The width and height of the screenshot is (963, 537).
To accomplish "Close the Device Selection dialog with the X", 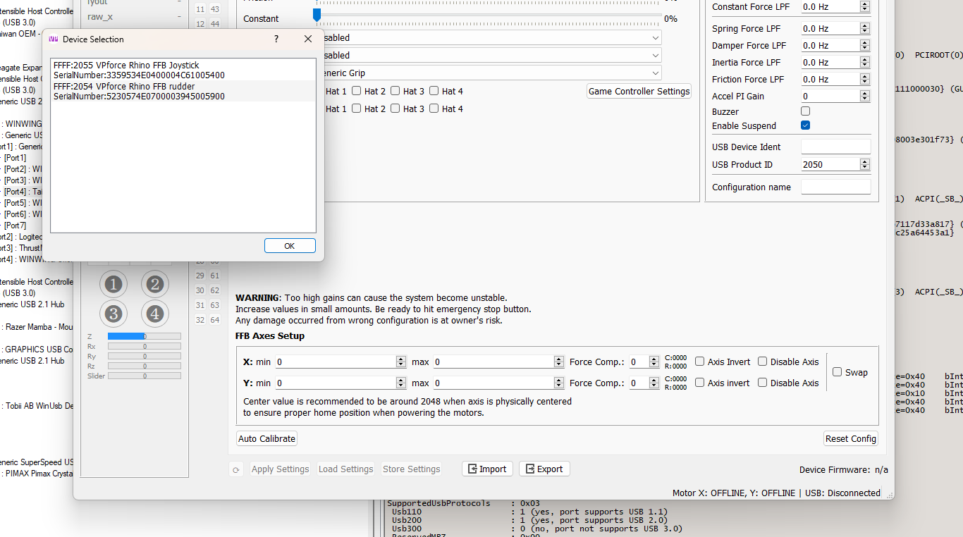I will (308, 39).
